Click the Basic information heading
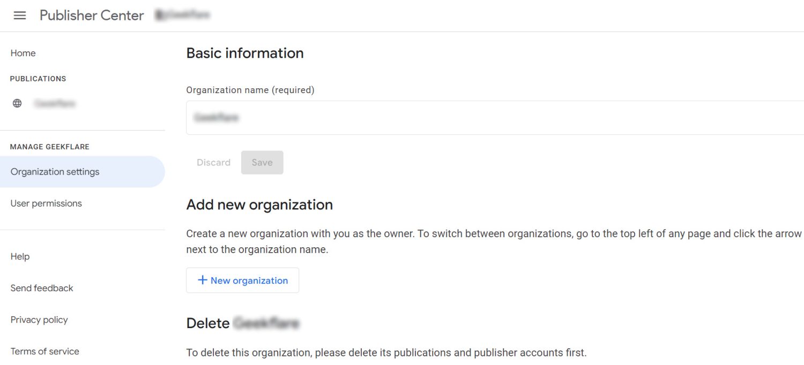Viewport: 804px width, 365px height. pyautogui.click(x=245, y=53)
